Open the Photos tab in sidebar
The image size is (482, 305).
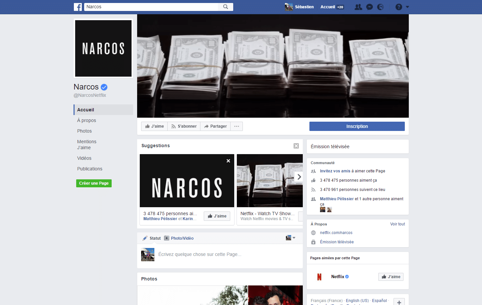pos(84,131)
